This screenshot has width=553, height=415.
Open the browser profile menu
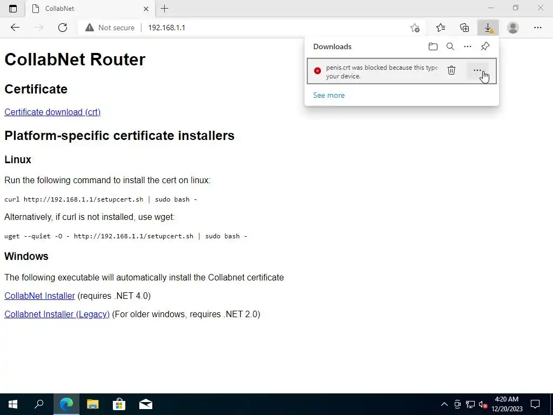tap(513, 28)
